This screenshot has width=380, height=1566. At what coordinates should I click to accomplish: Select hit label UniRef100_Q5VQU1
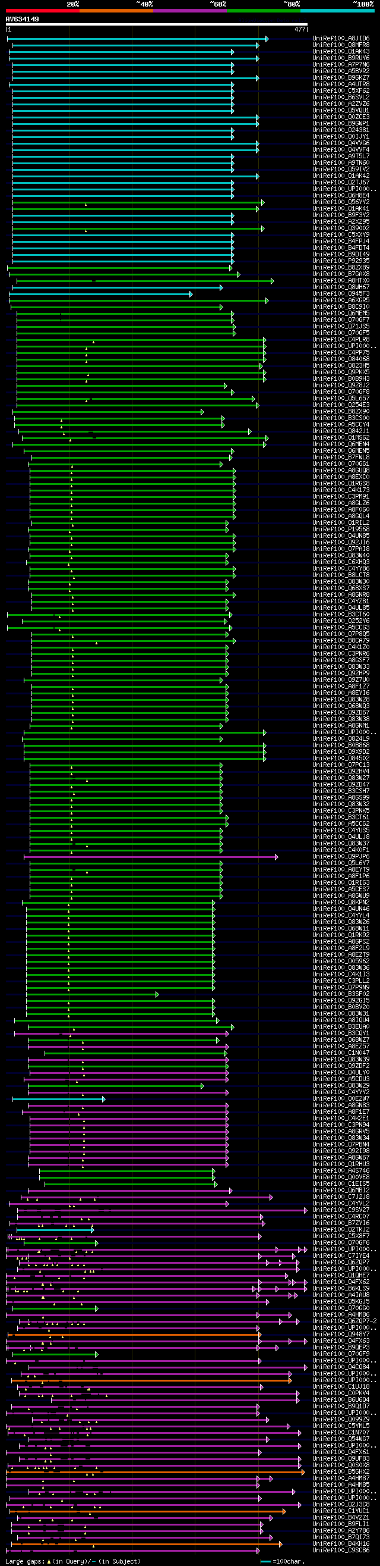point(341,111)
